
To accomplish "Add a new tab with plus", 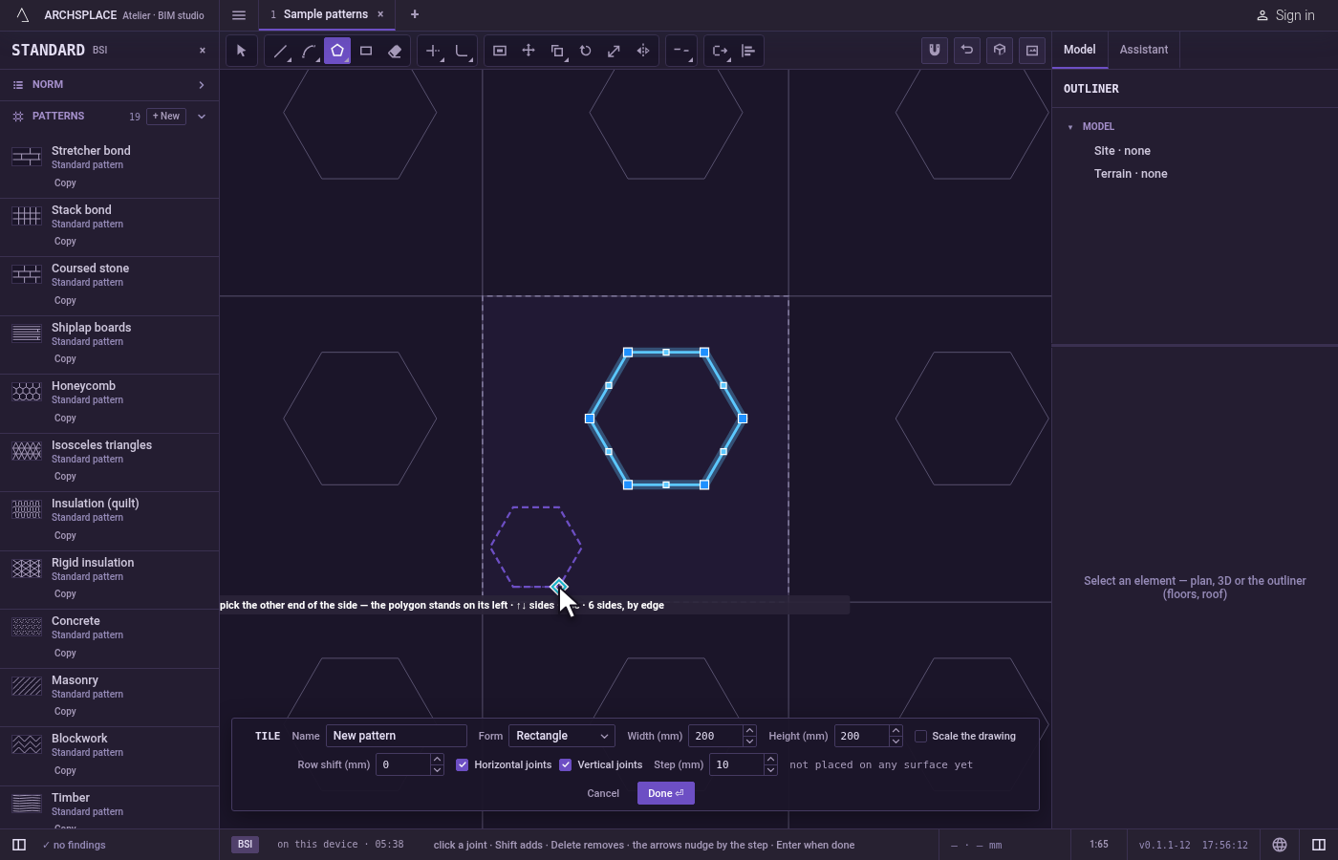I will [415, 14].
